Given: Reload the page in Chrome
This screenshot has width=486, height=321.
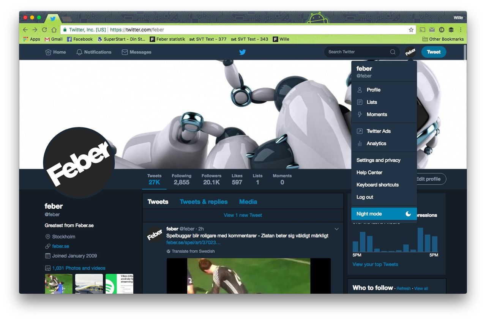Looking at the screenshot, I should pyautogui.click(x=44, y=30).
